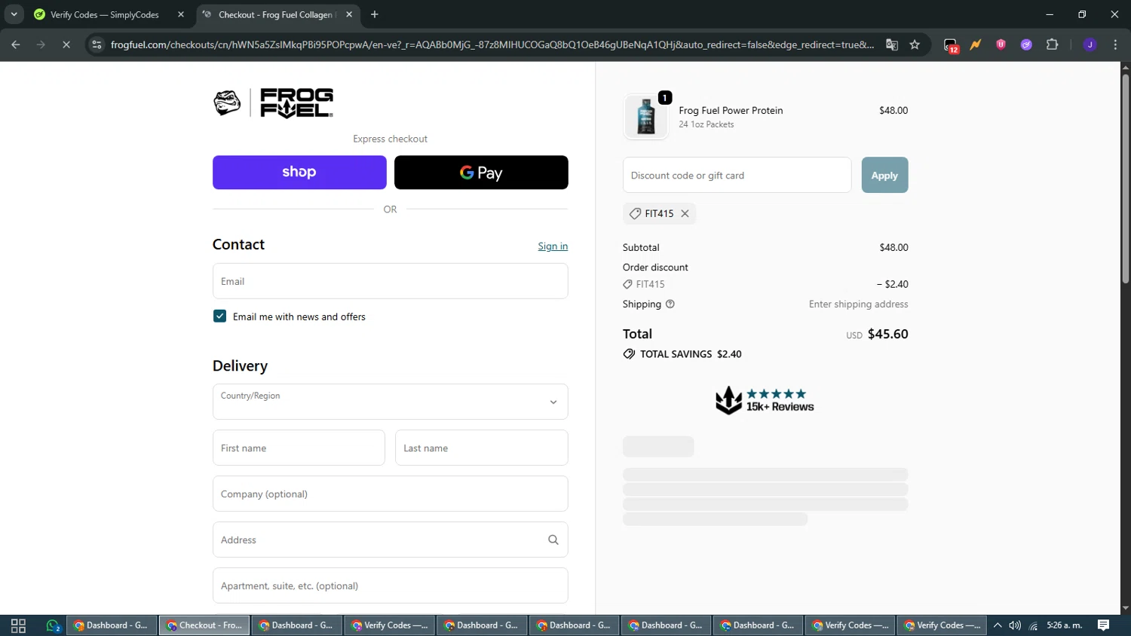Click the page vertical scrollbar
This screenshot has width=1131, height=636.
coord(1125,179)
